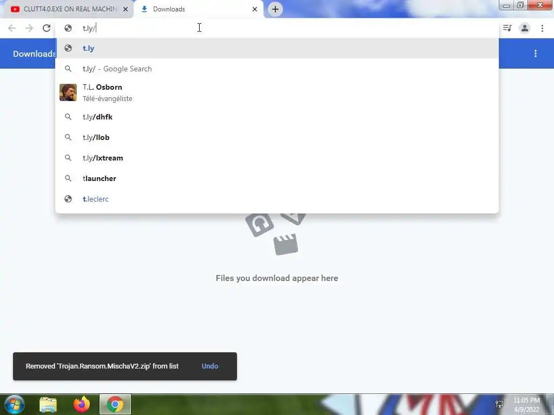The image size is (554, 415).
Task: Launch Firefox from the taskbar
Action: [82, 404]
